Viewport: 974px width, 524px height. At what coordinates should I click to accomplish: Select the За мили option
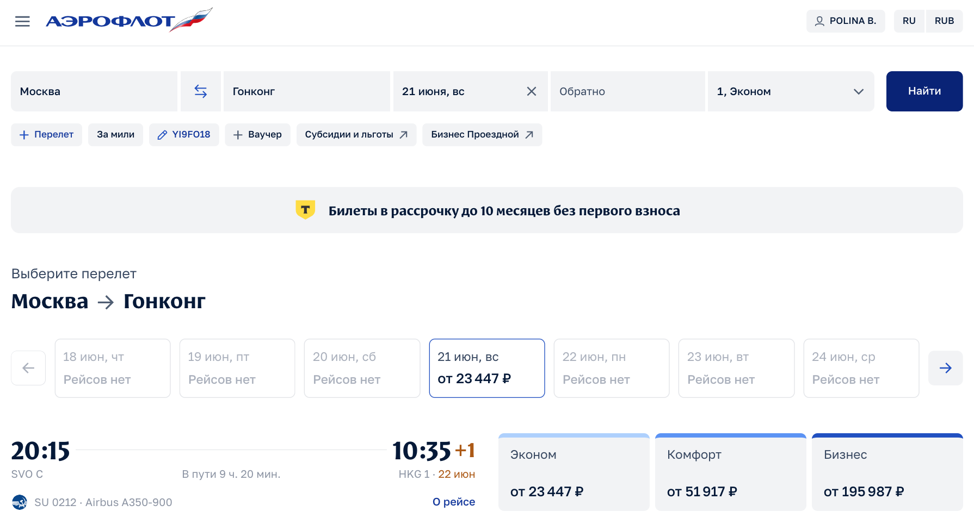pyautogui.click(x=115, y=135)
